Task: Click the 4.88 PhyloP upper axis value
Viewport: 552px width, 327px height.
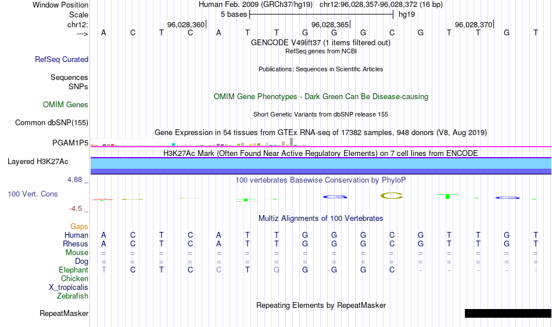Action: click(x=74, y=180)
